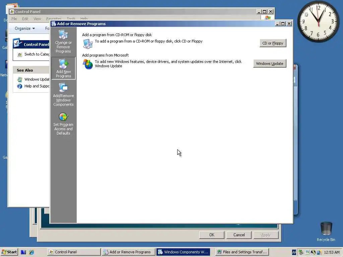
Task: Click the Windows Update icon under See Also
Action: [20, 80]
